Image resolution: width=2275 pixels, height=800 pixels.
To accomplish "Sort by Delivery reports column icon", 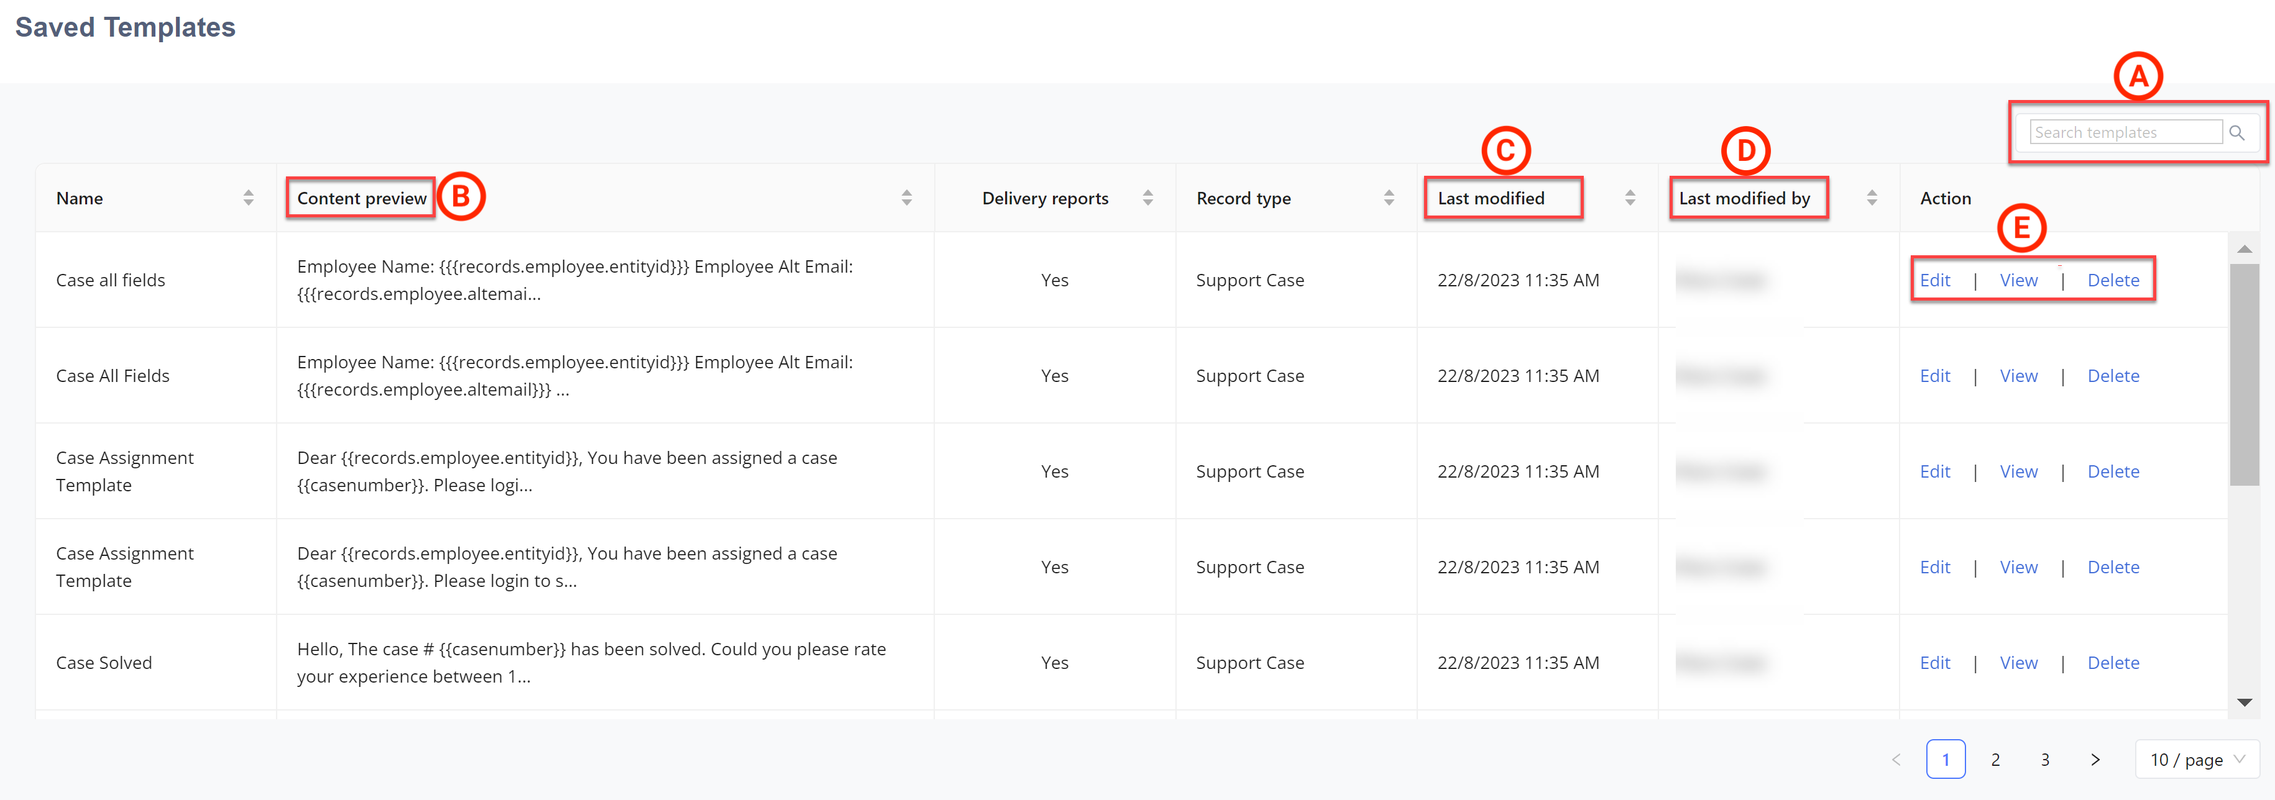I will [1147, 198].
